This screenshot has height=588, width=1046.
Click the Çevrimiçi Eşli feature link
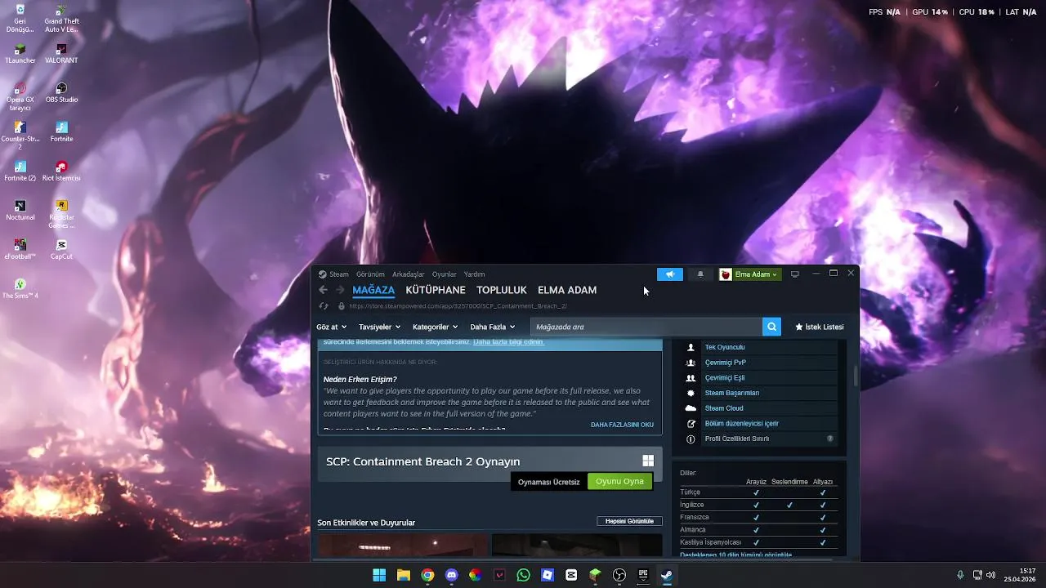coord(725,378)
